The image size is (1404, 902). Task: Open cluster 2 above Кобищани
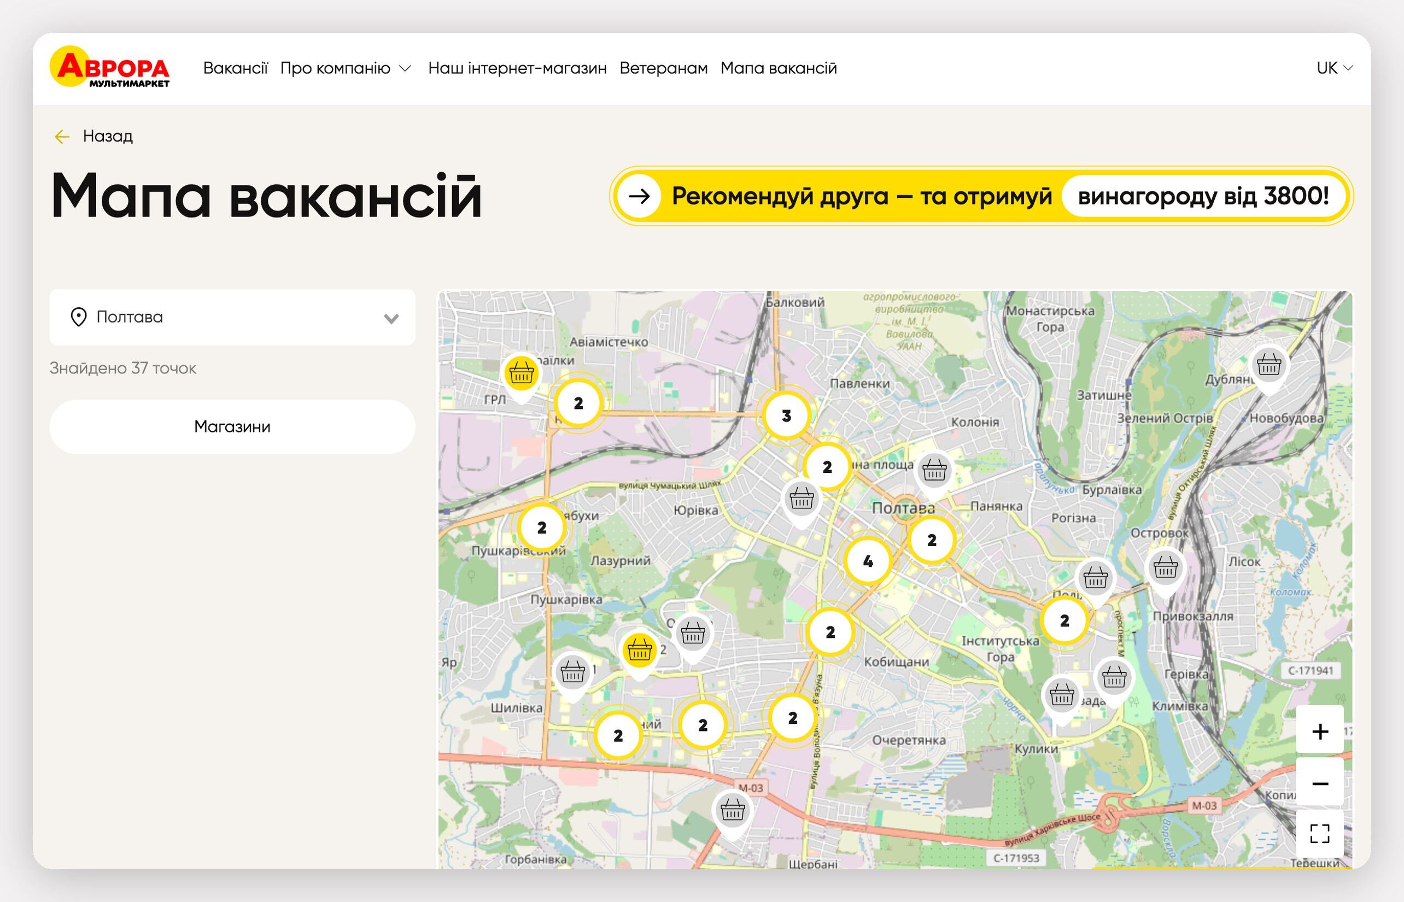(830, 632)
